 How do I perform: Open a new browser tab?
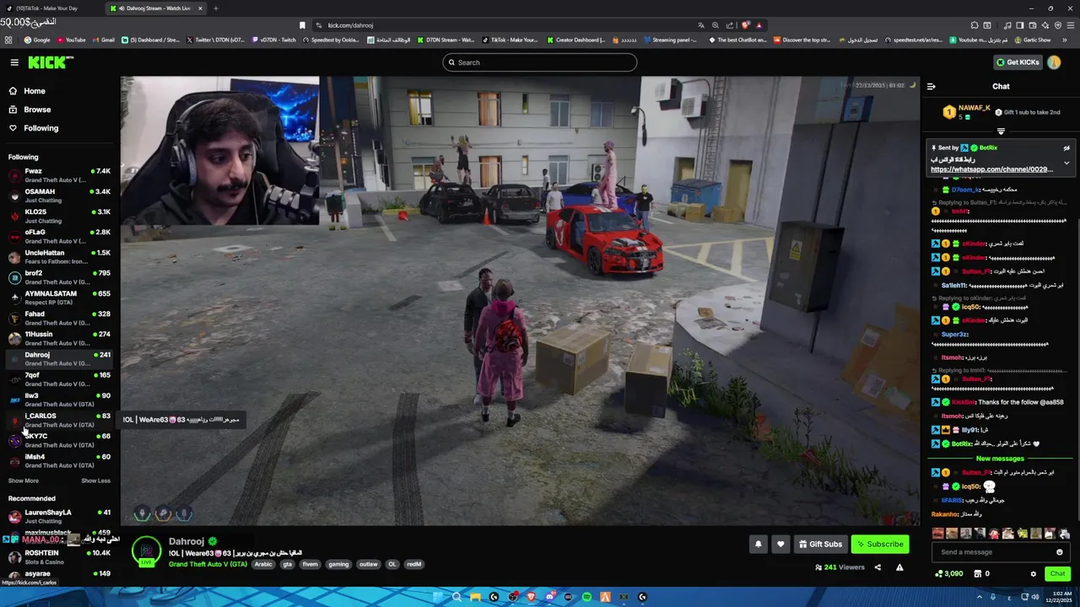(215, 8)
